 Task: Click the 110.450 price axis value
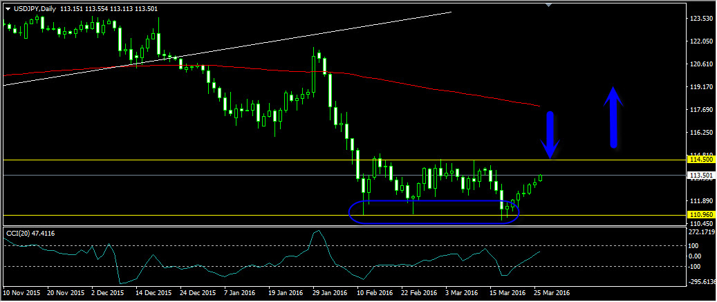[701, 223]
